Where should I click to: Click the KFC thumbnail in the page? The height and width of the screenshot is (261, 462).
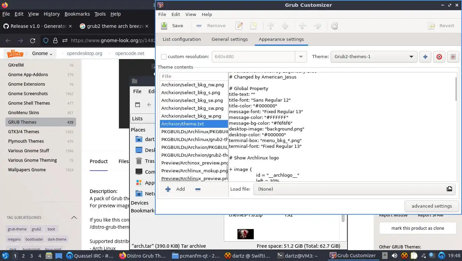tap(245, 234)
